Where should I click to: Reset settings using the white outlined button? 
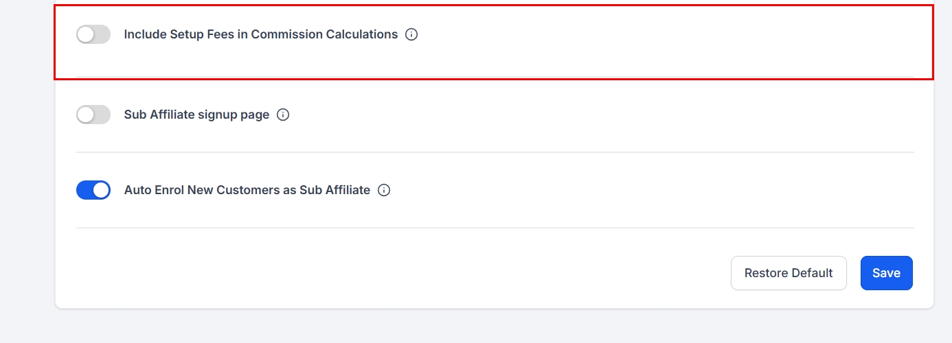point(789,273)
